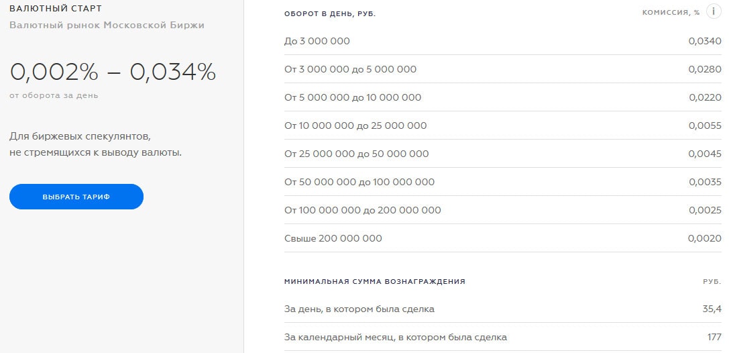Select the Валютный рынок Московской Биржи subtitle
This screenshot has height=353, width=729.
107,25
